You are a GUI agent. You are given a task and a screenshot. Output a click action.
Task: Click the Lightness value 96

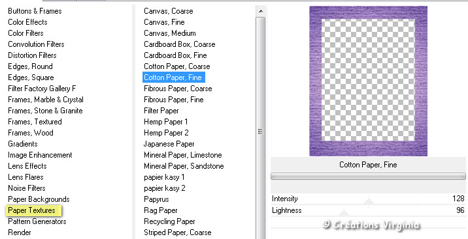(460, 210)
